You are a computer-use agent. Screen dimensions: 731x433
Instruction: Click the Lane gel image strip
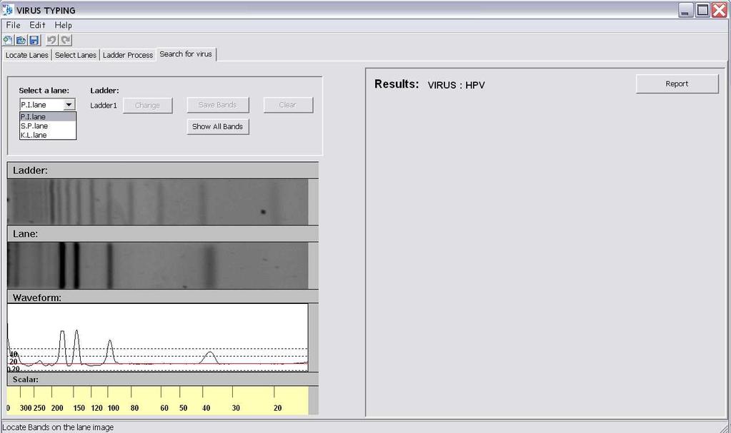[158, 265]
